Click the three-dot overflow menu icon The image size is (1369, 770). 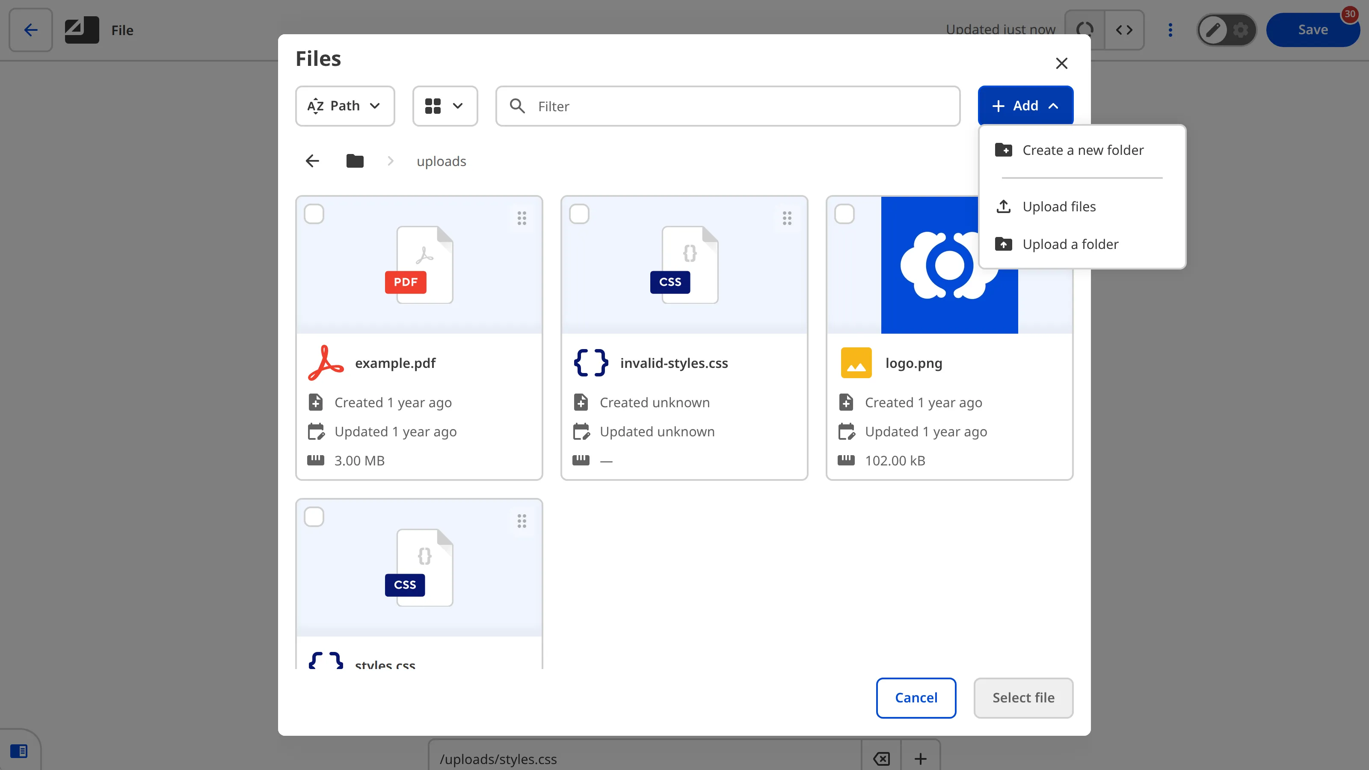(x=1170, y=30)
